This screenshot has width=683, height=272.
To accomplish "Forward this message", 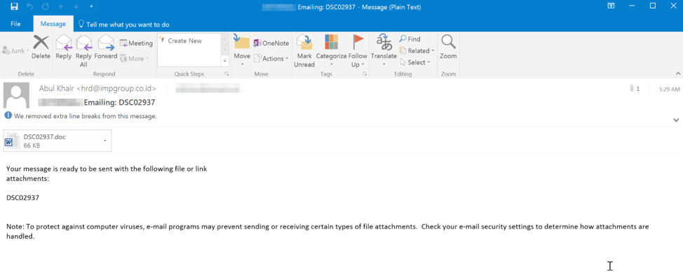I will pyautogui.click(x=106, y=48).
